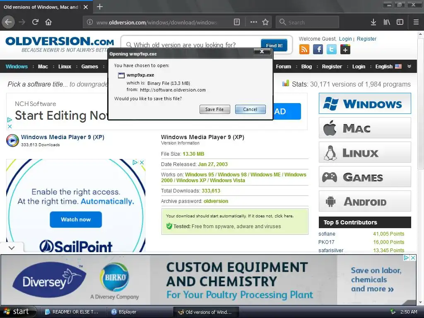Click the Find It! search button
This screenshot has width=424, height=318.
click(274, 45)
